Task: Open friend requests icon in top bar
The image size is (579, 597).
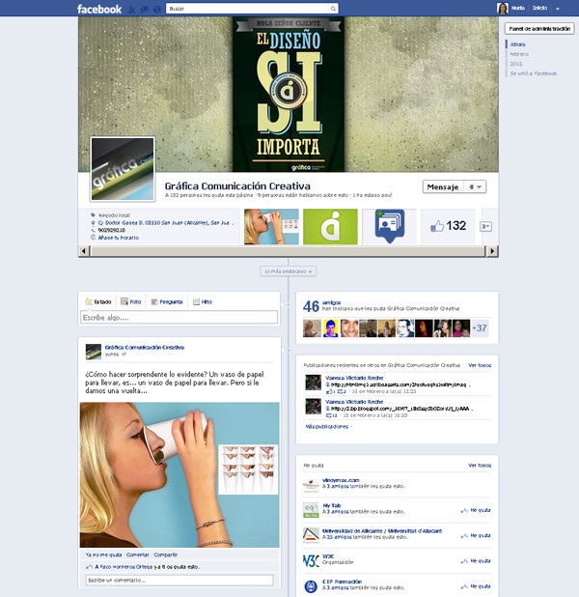Action: (131, 9)
